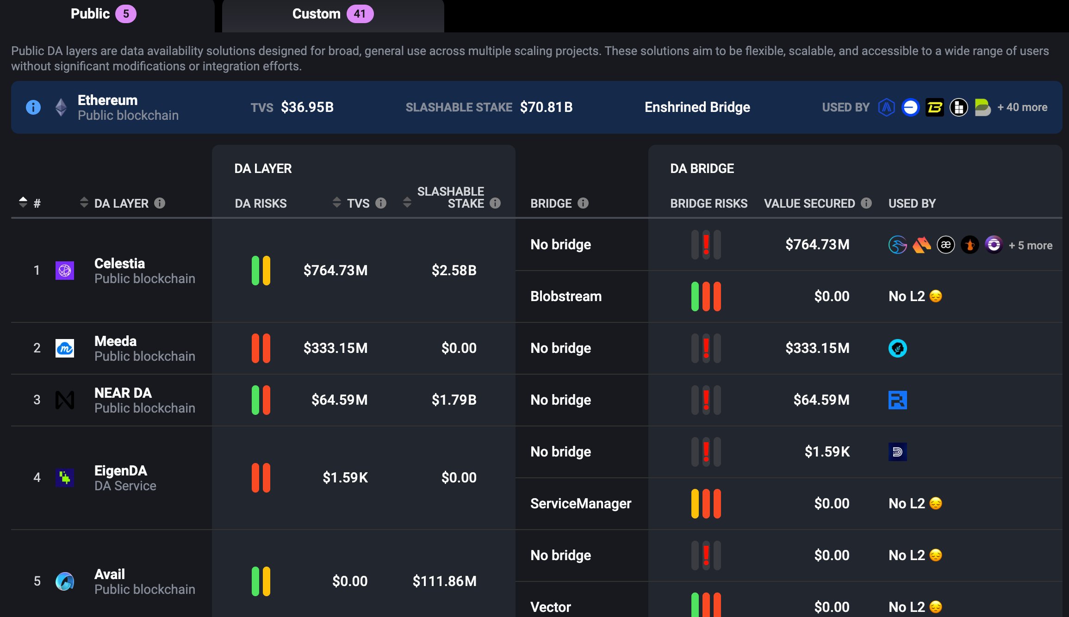Click the NEAR DA logo icon
Viewport: 1069px width, 617px height.
pyautogui.click(x=65, y=400)
